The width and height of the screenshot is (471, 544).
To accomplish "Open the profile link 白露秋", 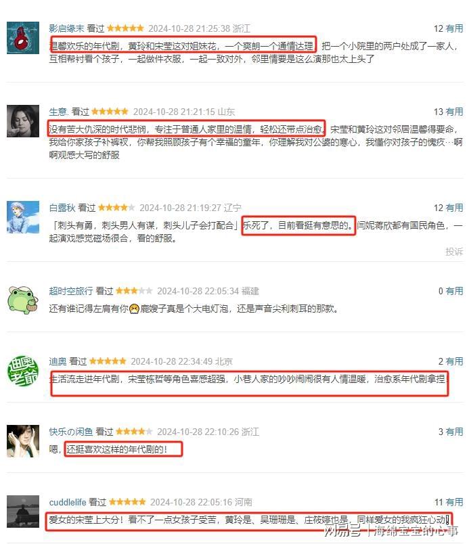I will pos(62,208).
